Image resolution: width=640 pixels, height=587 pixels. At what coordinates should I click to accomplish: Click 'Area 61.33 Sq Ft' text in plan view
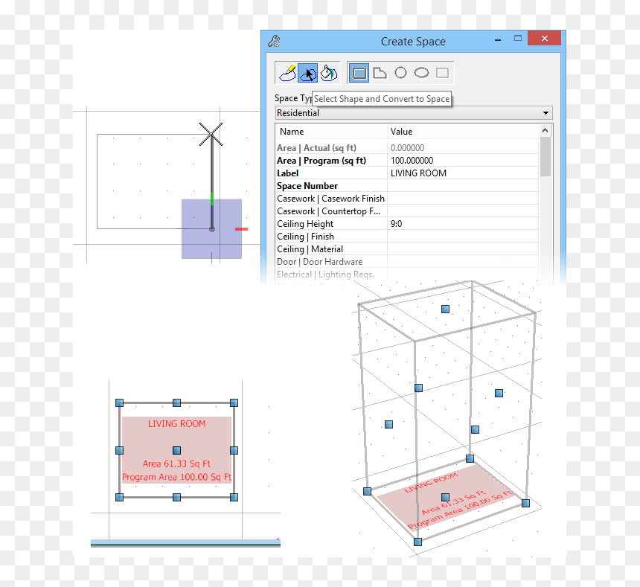point(176,463)
